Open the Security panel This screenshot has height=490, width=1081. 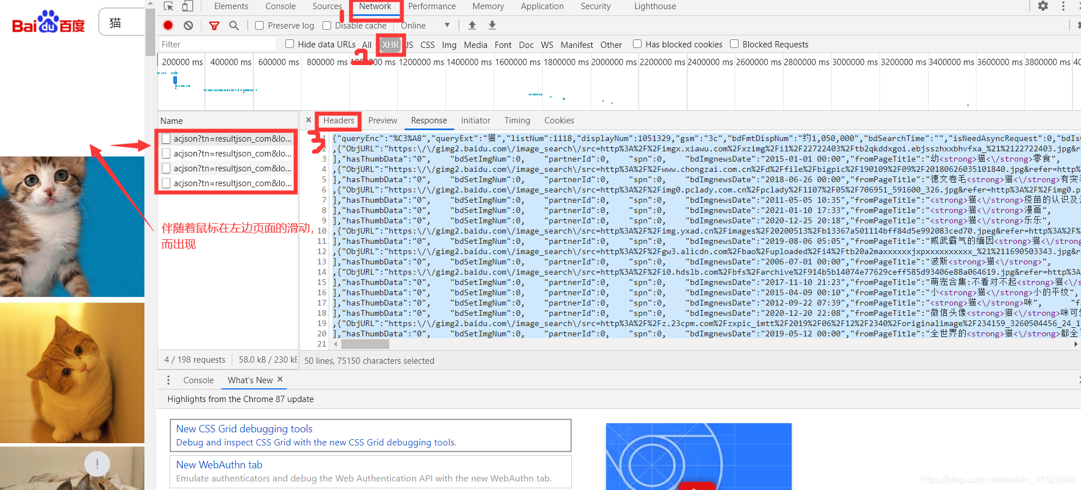click(595, 6)
